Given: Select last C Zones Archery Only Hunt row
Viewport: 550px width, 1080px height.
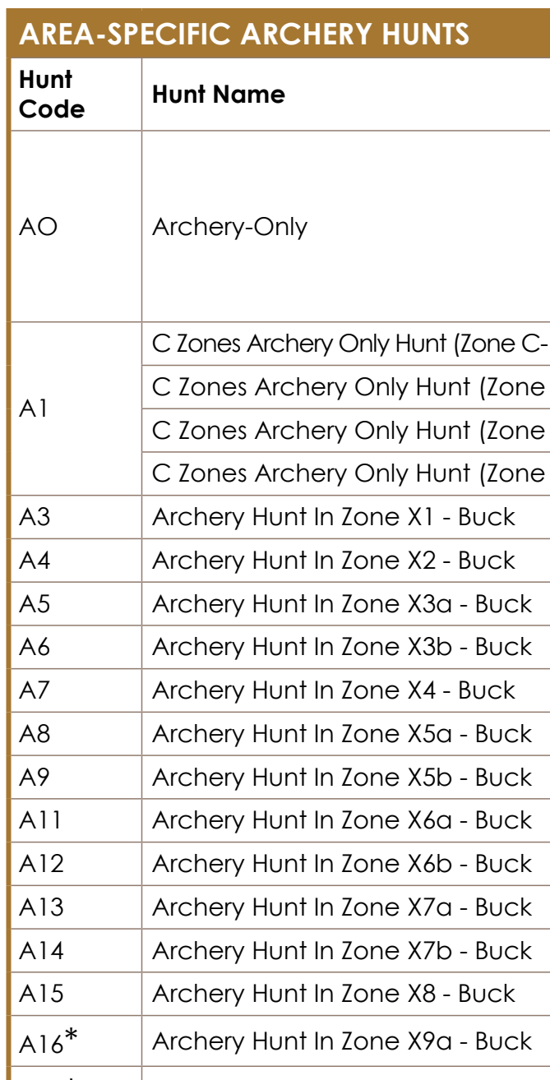Looking at the screenshot, I should 345,473.
